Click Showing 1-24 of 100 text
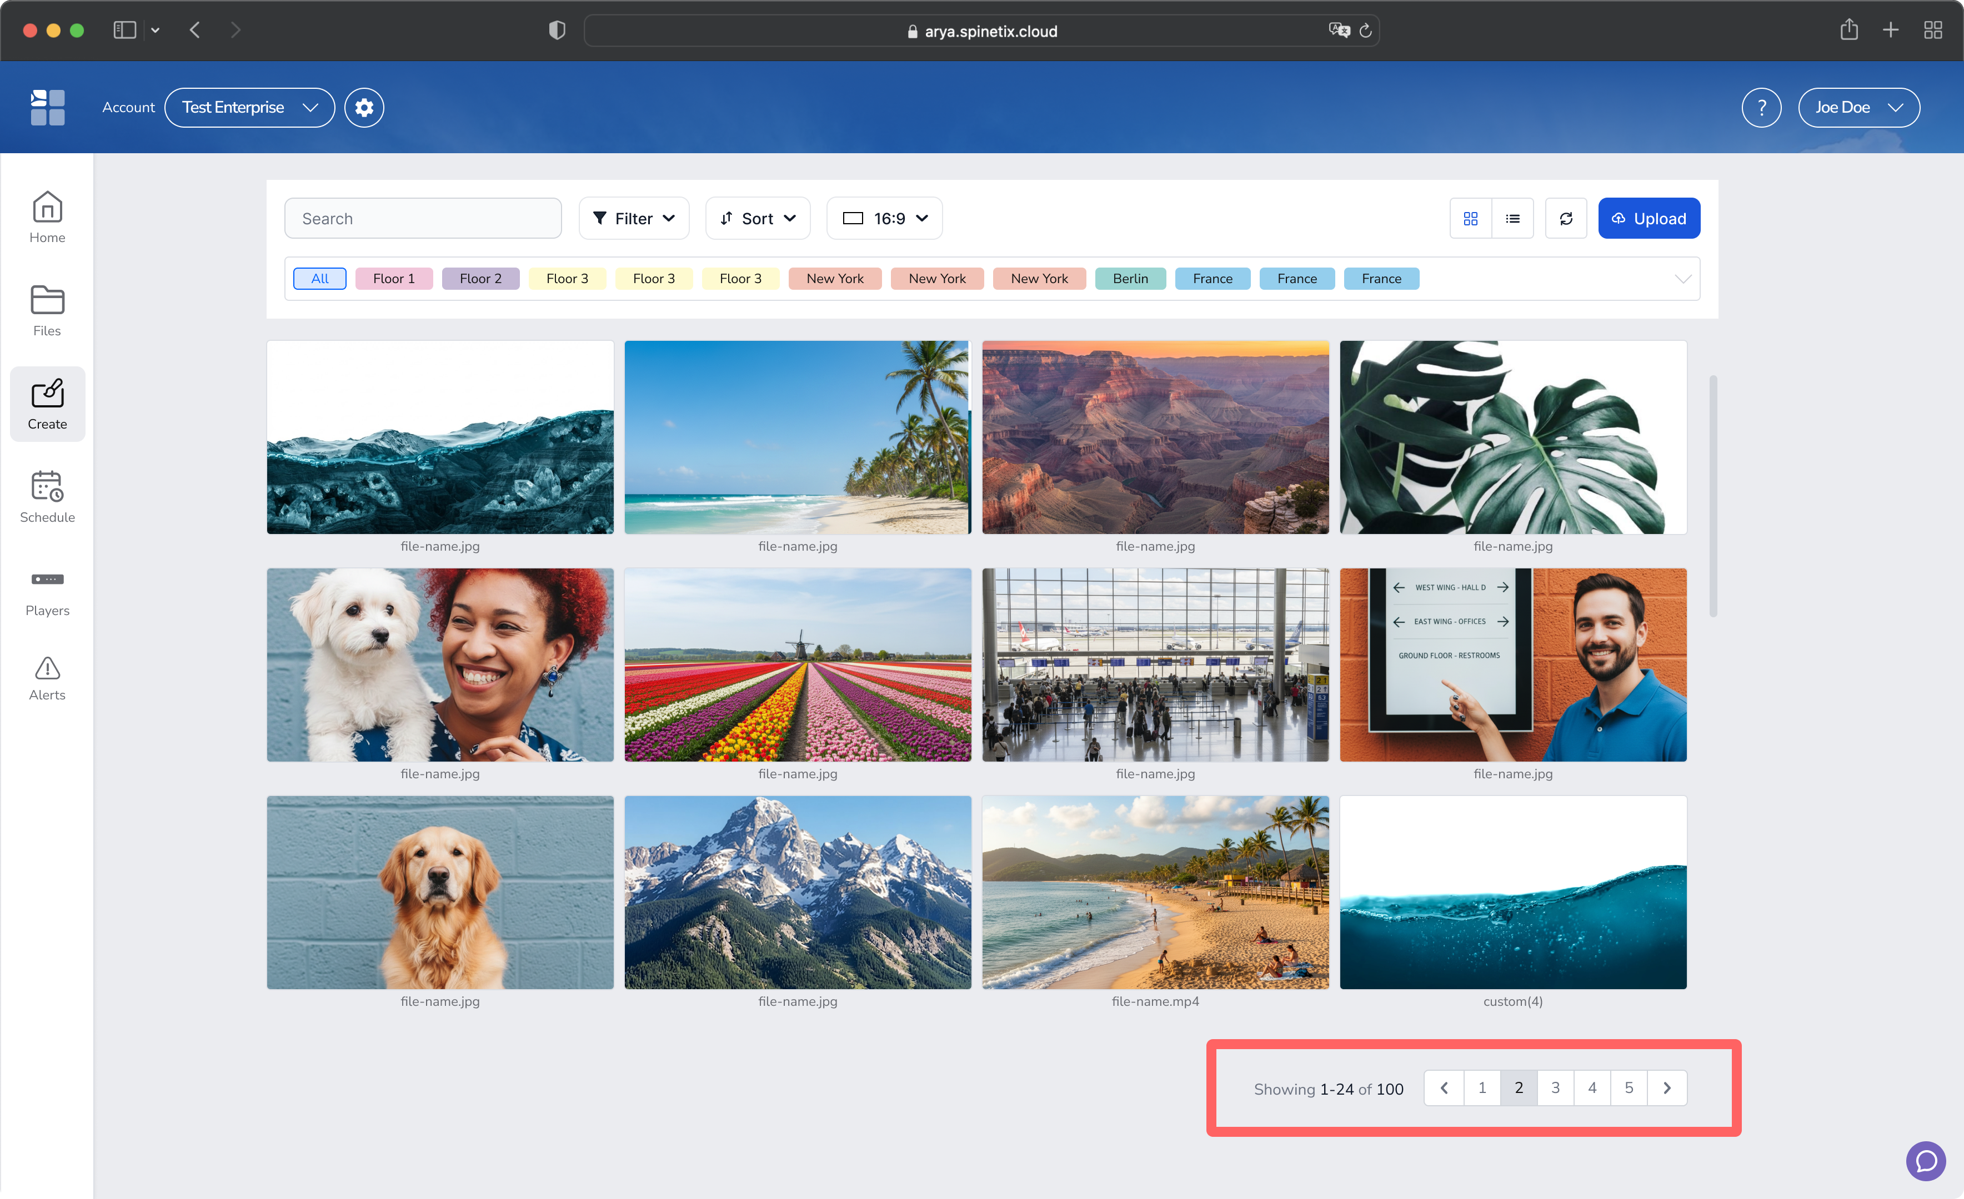The image size is (1964, 1199). click(x=1329, y=1089)
